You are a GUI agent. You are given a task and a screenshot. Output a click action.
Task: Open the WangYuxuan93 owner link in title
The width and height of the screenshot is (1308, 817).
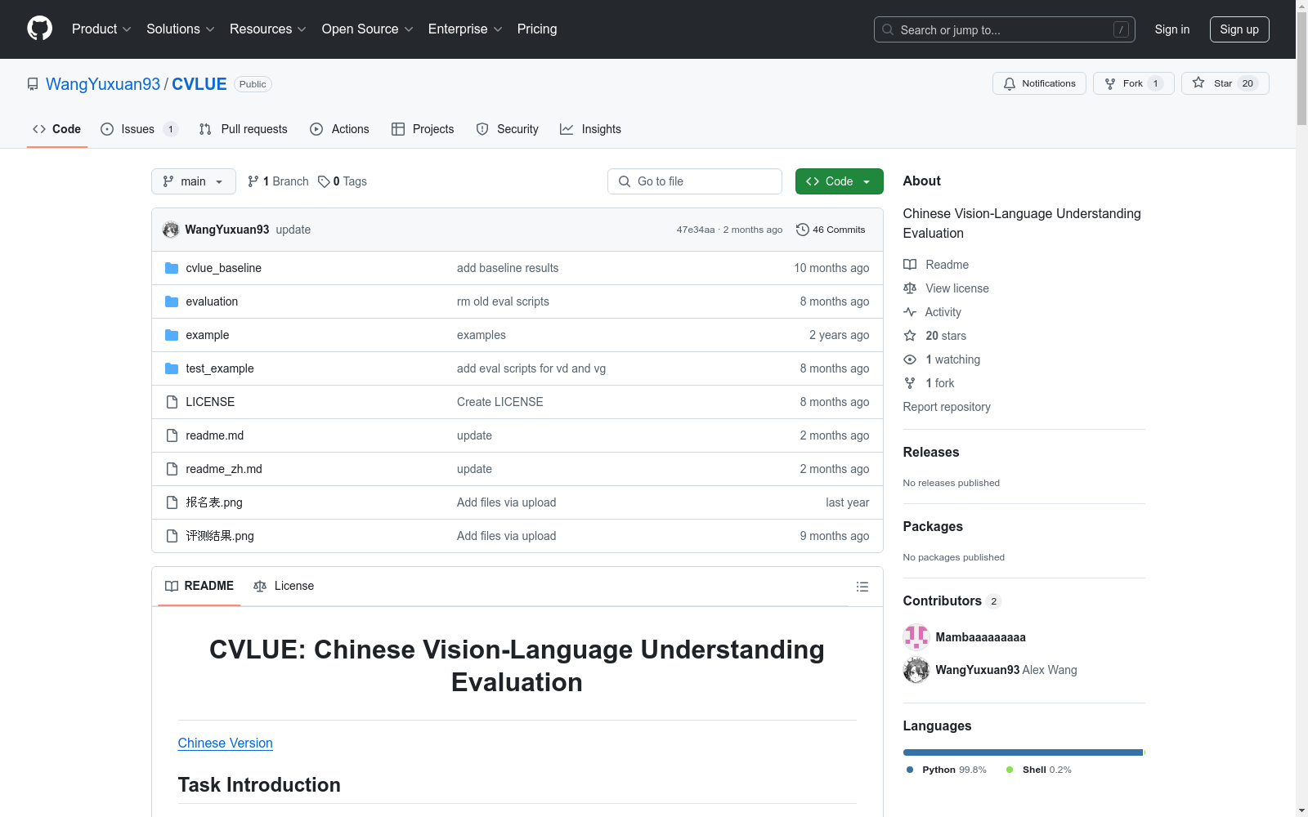[103, 84]
